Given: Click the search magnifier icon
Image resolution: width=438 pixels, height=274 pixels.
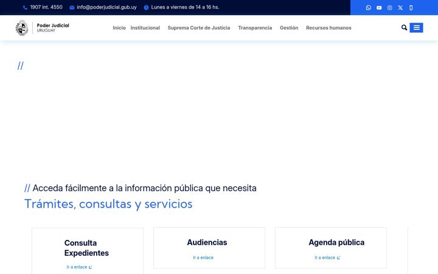Looking at the screenshot, I should (x=404, y=27).
